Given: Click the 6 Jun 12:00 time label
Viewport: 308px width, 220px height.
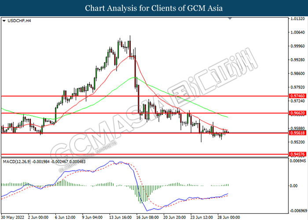Looking at the screenshot, I should click(65, 217).
